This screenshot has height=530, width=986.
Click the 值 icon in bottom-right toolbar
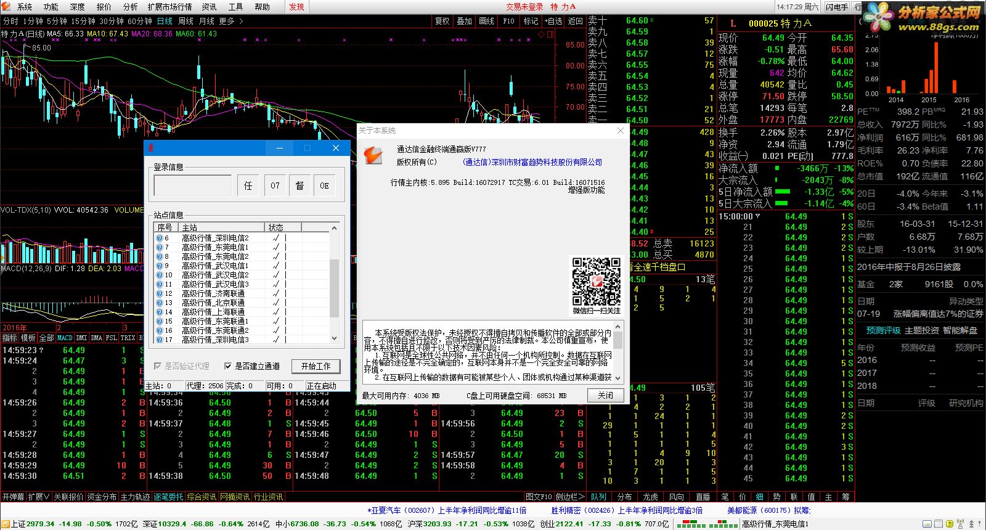tap(811, 497)
